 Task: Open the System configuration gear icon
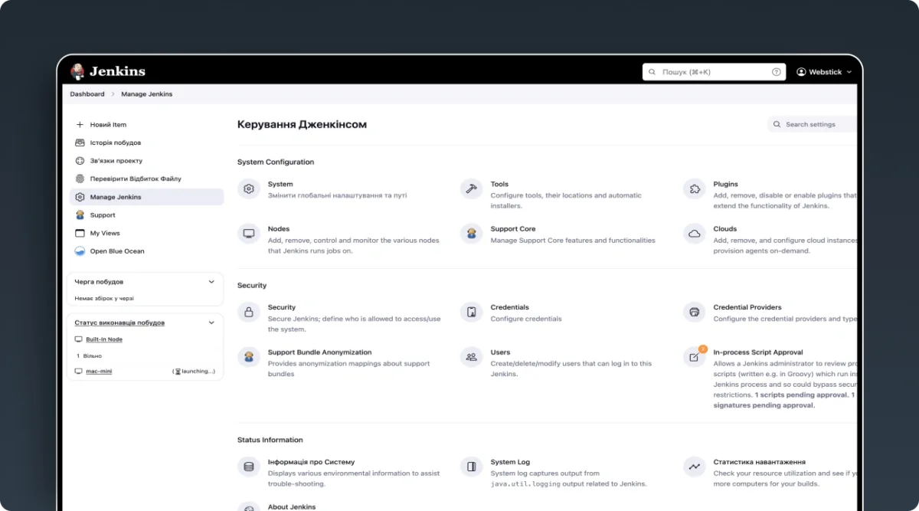[249, 188]
